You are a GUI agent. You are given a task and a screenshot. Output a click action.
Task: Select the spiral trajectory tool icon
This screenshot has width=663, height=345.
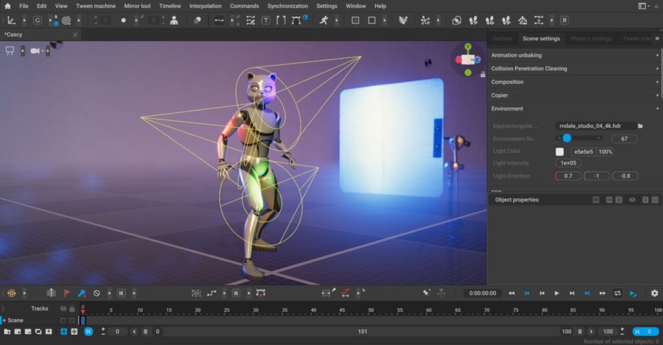click(x=66, y=20)
